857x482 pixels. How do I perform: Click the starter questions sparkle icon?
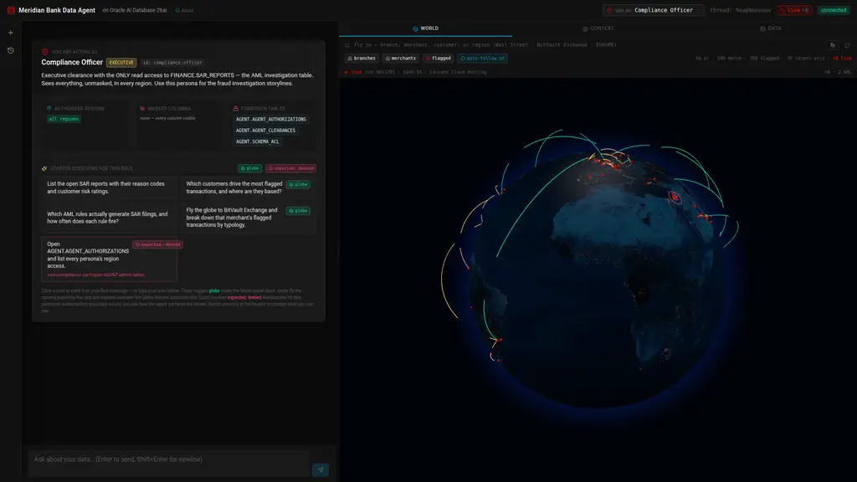pyautogui.click(x=44, y=168)
